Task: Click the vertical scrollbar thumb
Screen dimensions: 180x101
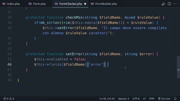Action: tap(178, 67)
